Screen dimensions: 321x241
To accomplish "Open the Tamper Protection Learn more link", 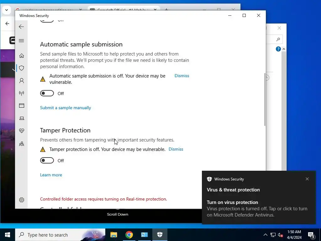I will 51,175.
